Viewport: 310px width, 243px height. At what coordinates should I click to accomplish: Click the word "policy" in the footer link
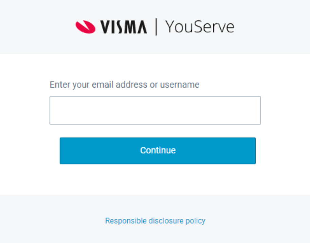195,221
